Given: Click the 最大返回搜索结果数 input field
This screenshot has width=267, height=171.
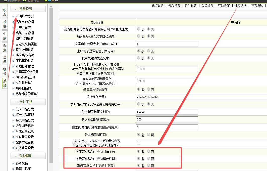Looking at the screenshot, I should (167, 119).
